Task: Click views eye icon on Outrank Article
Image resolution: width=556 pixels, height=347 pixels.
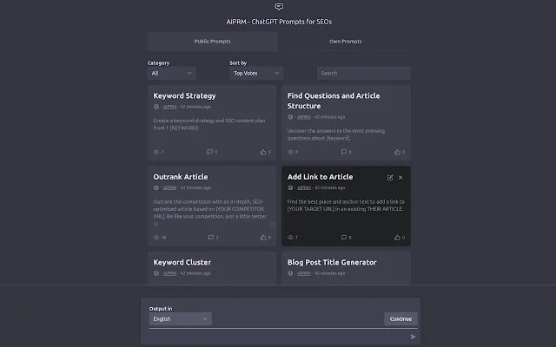Action: click(156, 237)
